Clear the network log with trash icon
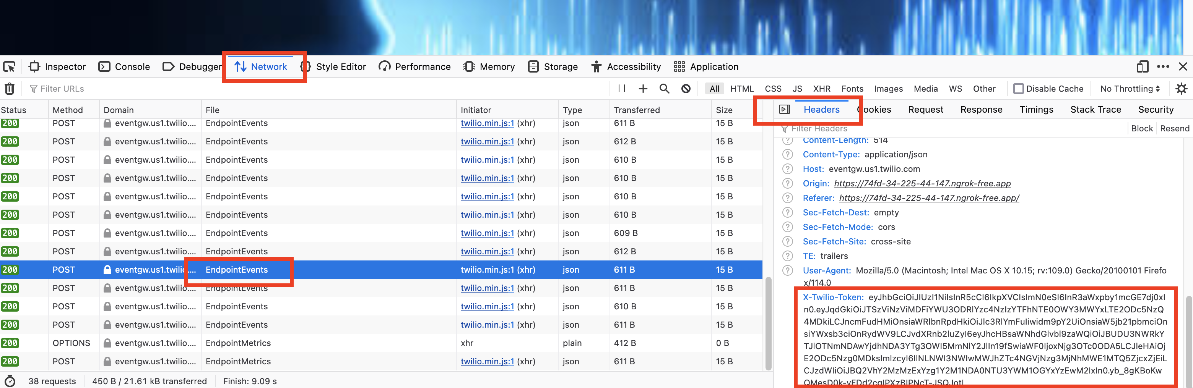The width and height of the screenshot is (1193, 388). 10,88
